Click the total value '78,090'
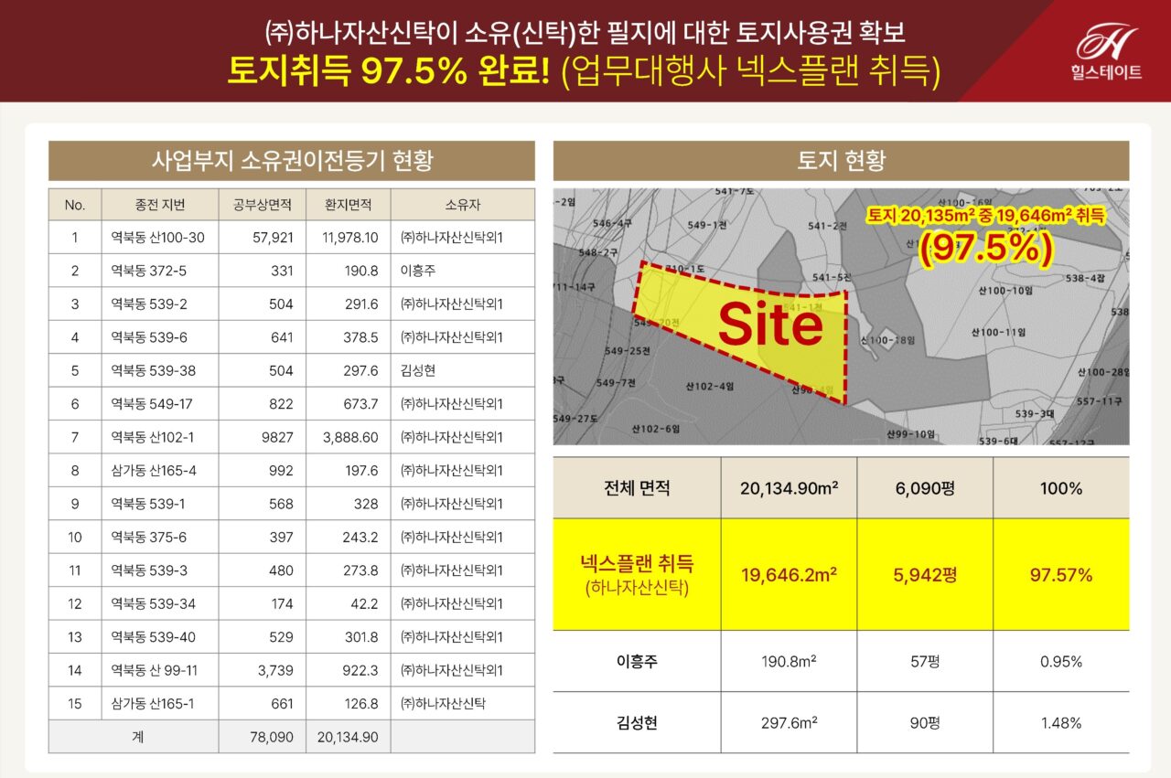The width and height of the screenshot is (1171, 778). (273, 736)
